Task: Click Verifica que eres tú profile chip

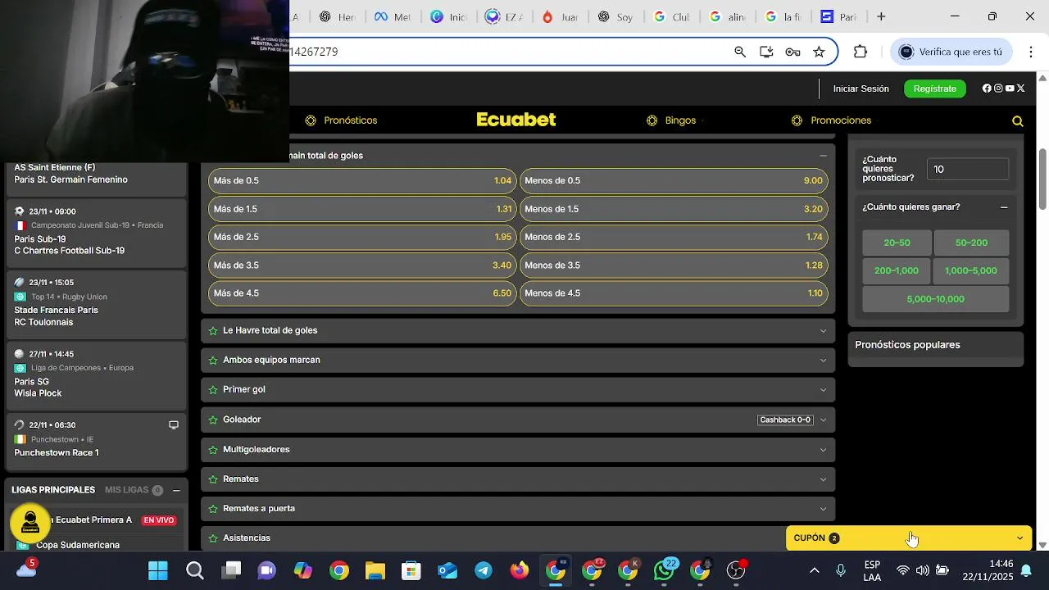Action: [951, 52]
